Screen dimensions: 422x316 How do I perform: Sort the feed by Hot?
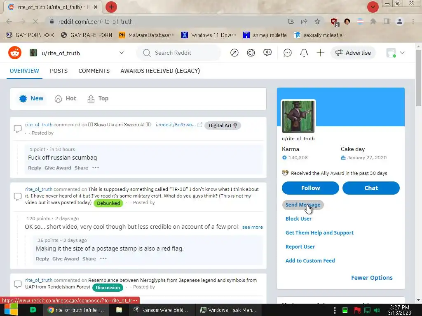point(66,98)
